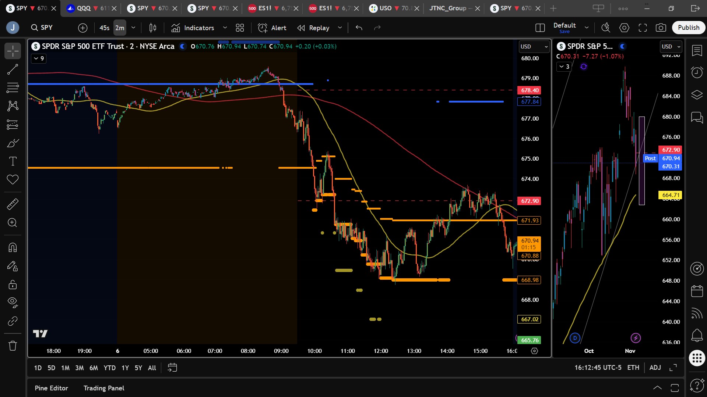Open the Alerts alarm clock panel
Image resolution: width=707 pixels, height=397 pixels.
697,72
